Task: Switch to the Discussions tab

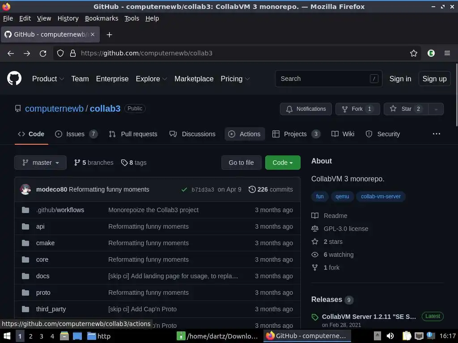Action: pos(192,134)
